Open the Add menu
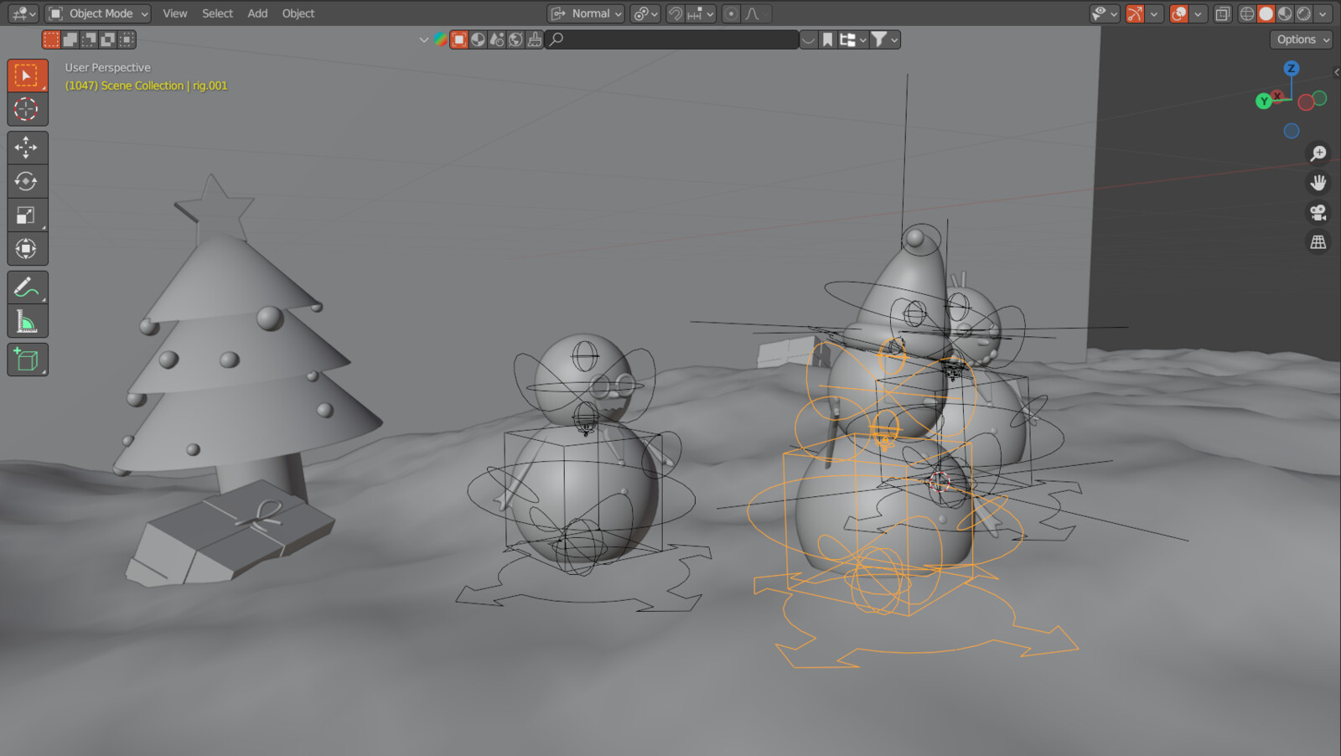The width and height of the screenshot is (1341, 756). 257,13
